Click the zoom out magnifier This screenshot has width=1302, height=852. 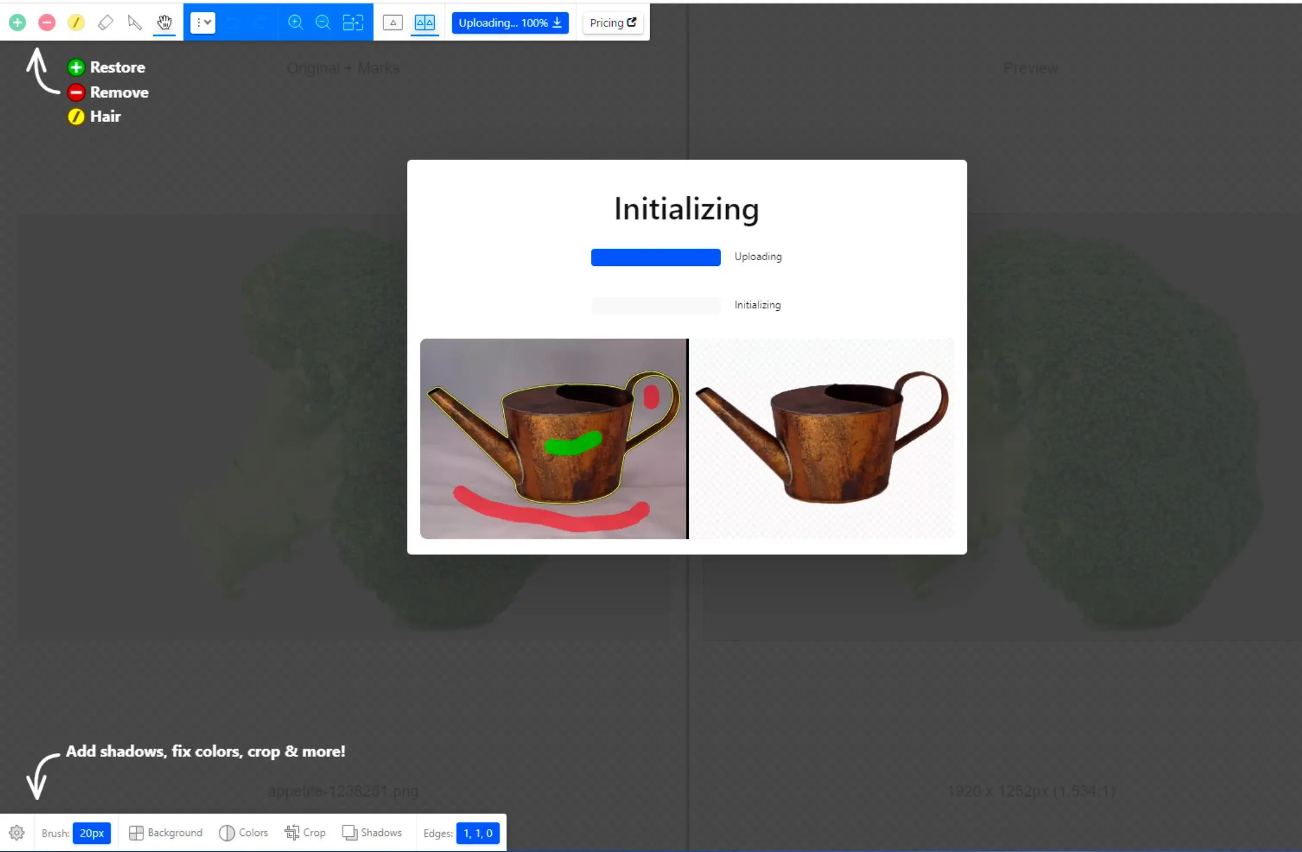(323, 22)
